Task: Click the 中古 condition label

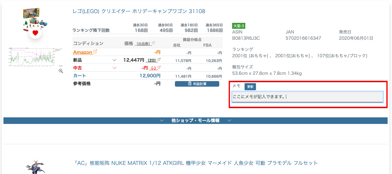Action: coord(77,68)
